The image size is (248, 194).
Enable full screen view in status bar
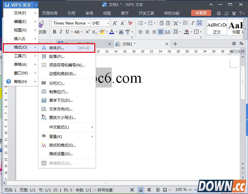[x=132, y=190]
